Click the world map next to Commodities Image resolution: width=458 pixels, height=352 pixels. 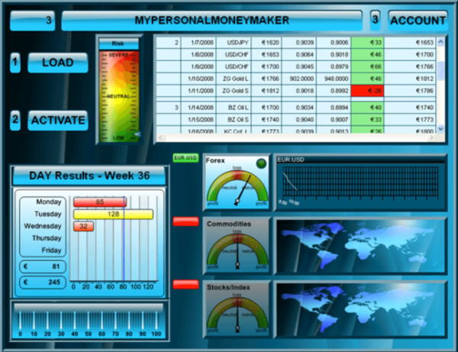pos(360,246)
